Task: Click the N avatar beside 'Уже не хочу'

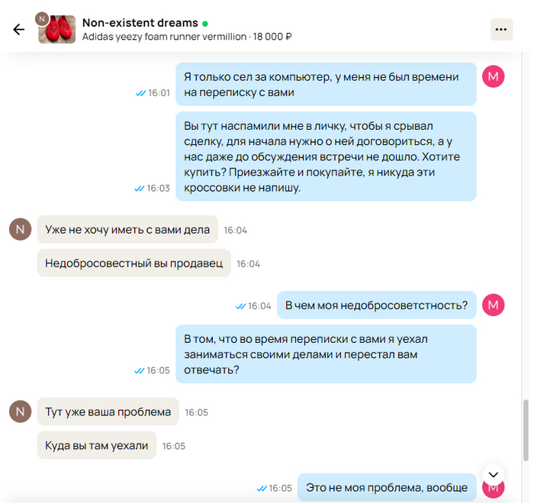Action: 20,230
